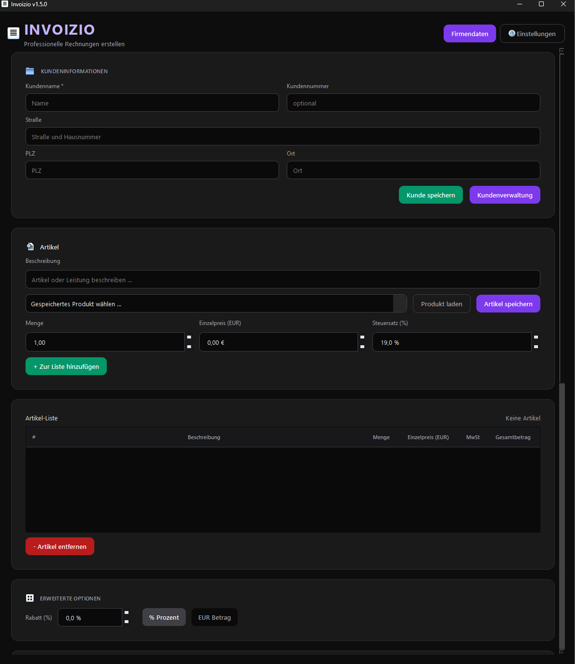Click Professionelle Rechnungen erstellen subtitle
Screen dimensions: 575x664
[74, 44]
